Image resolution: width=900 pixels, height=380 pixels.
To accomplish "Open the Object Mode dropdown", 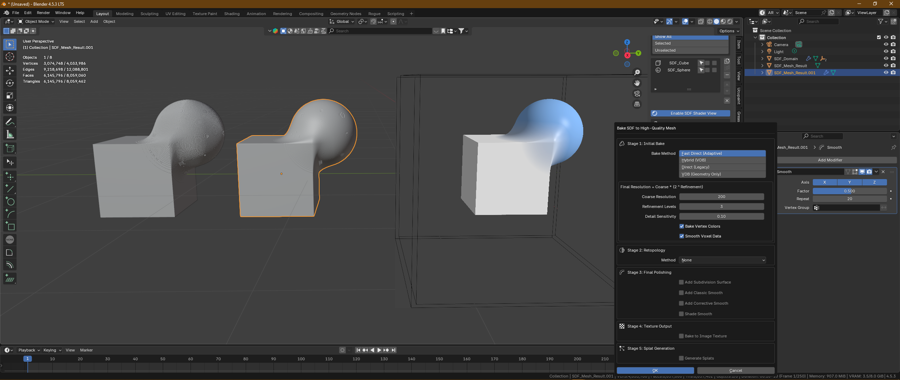I will tap(36, 21).
